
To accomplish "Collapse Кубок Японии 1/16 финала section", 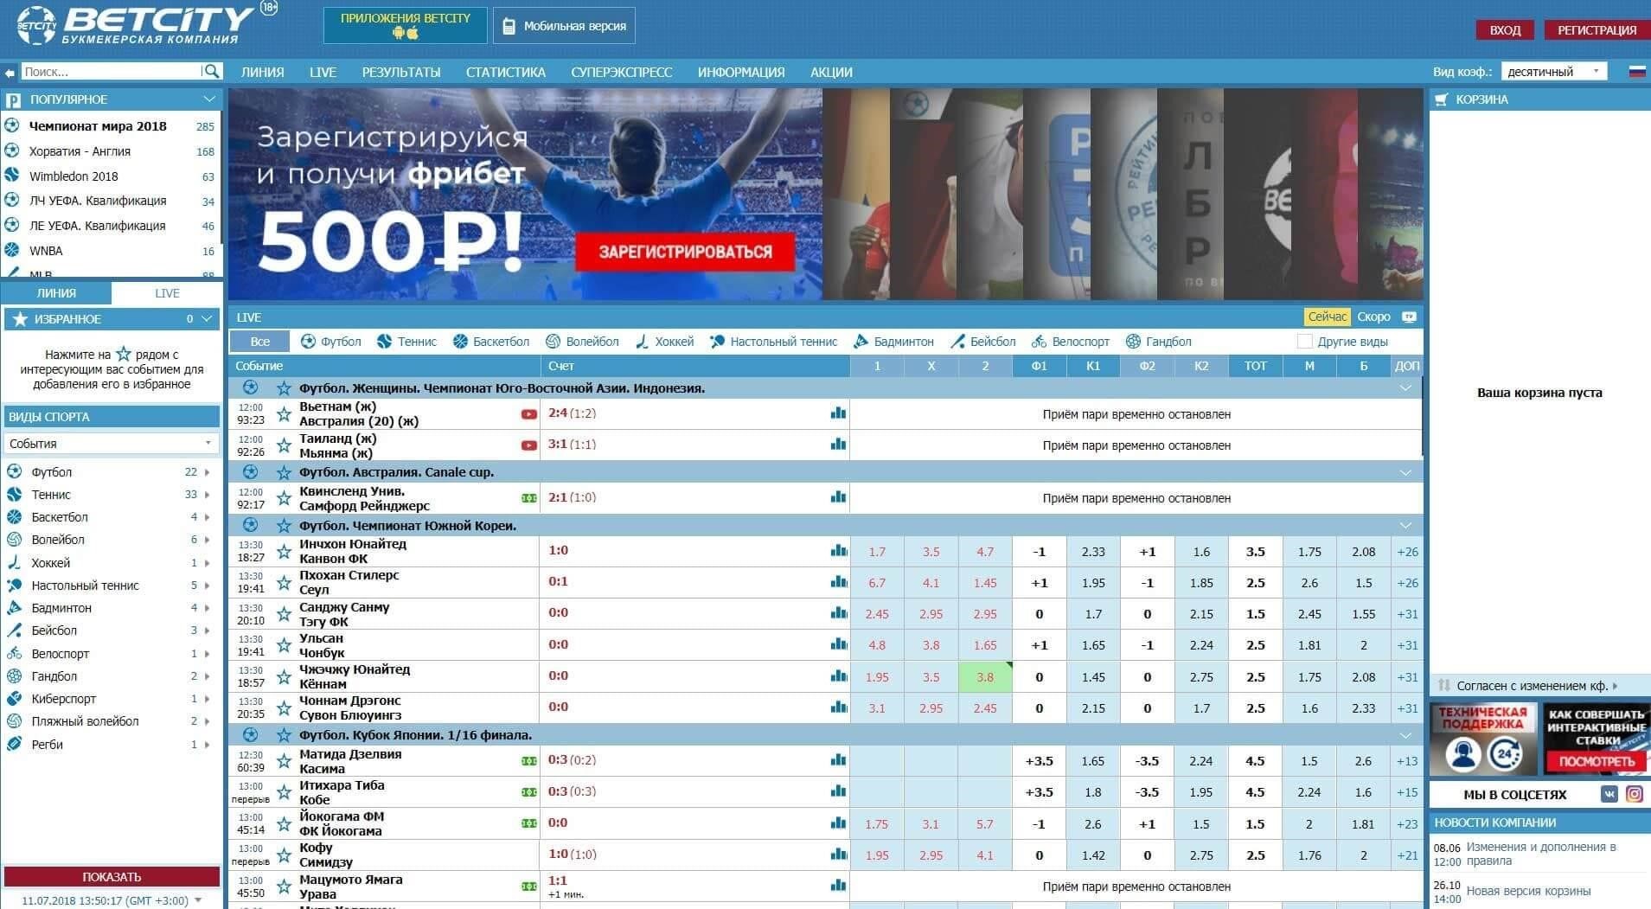I will pos(1405,735).
